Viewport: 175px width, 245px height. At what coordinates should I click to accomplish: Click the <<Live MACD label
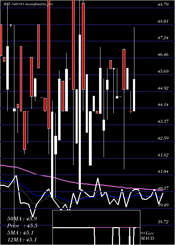coord(147,236)
